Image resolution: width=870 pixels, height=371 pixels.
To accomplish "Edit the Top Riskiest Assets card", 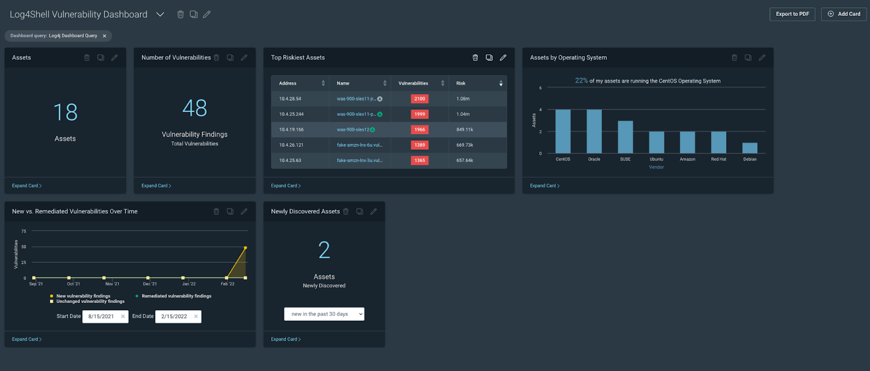I will 503,58.
